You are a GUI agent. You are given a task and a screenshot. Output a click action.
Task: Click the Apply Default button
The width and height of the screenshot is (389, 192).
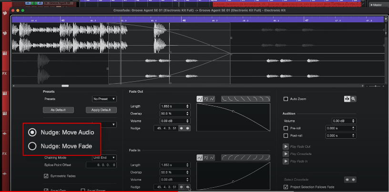click(x=101, y=110)
